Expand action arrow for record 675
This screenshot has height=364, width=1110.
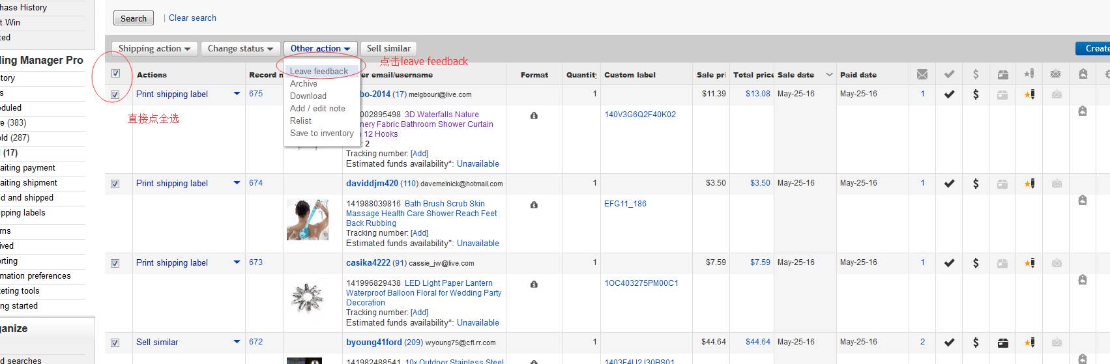237,94
